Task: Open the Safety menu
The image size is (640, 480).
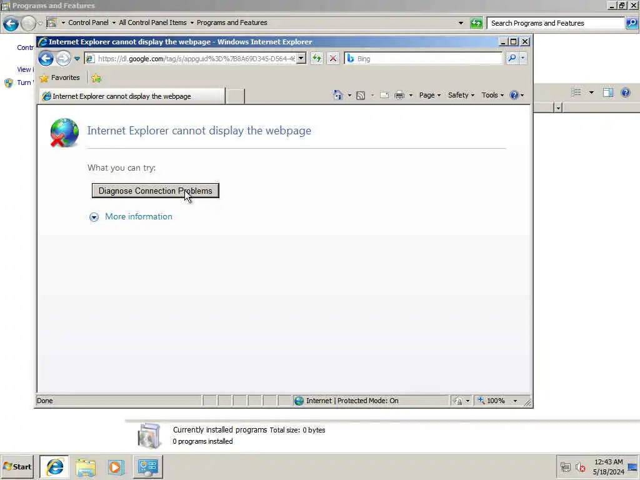Action: (461, 95)
